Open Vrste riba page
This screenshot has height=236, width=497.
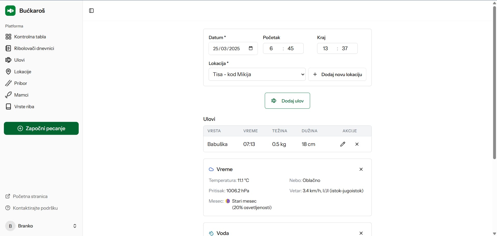coord(24,107)
